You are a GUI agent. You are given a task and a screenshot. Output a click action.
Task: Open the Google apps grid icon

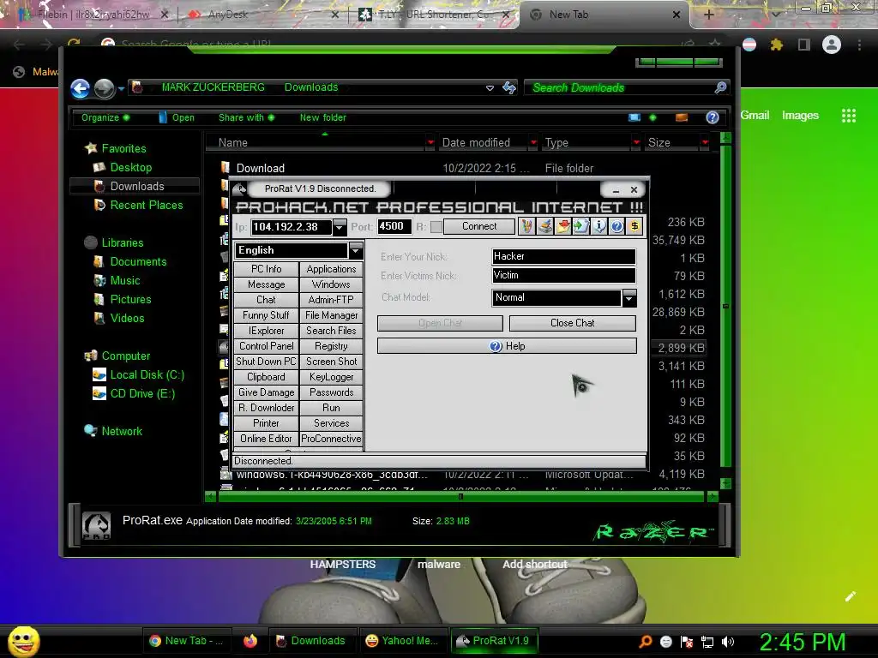click(849, 116)
